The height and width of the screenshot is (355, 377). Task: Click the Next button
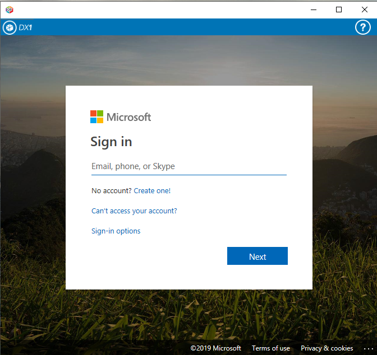(x=258, y=256)
